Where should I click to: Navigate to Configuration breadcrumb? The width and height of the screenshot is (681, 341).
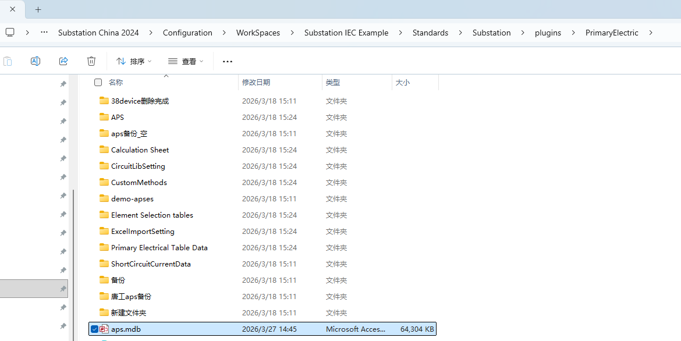click(187, 33)
